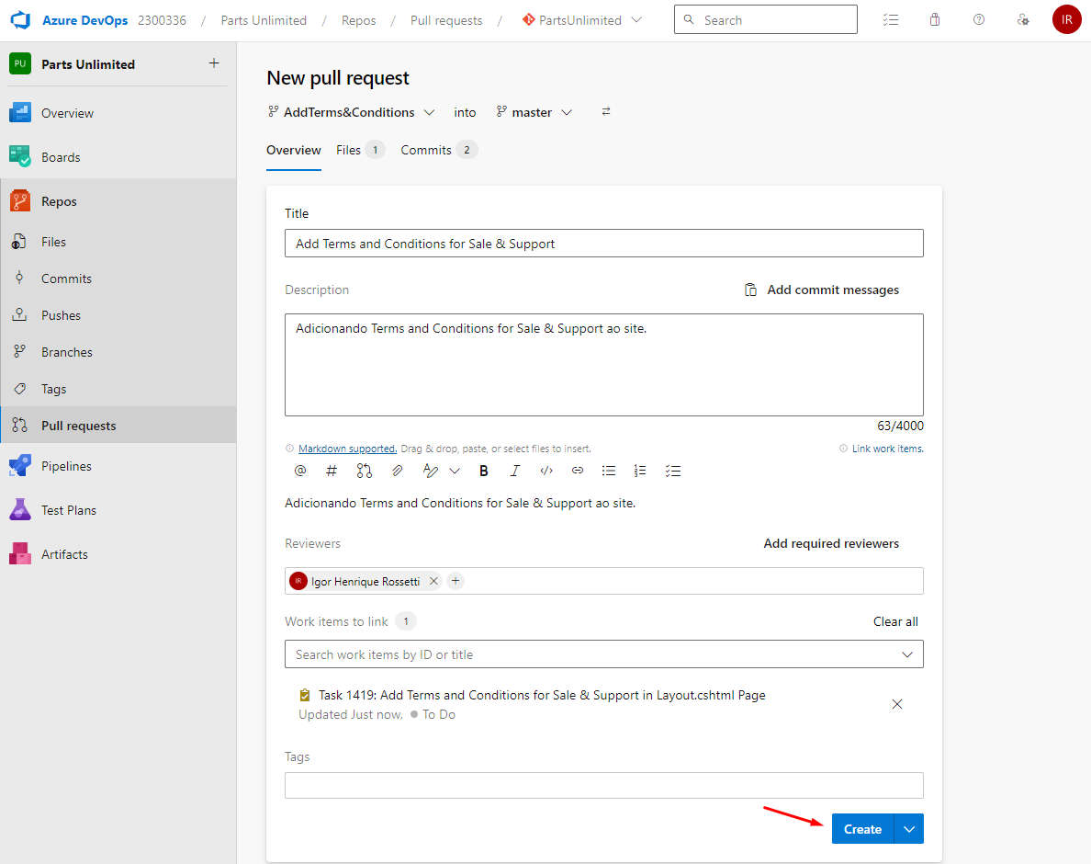The height and width of the screenshot is (864, 1091).
Task: Open the Markdown supported link
Action: tap(347, 449)
